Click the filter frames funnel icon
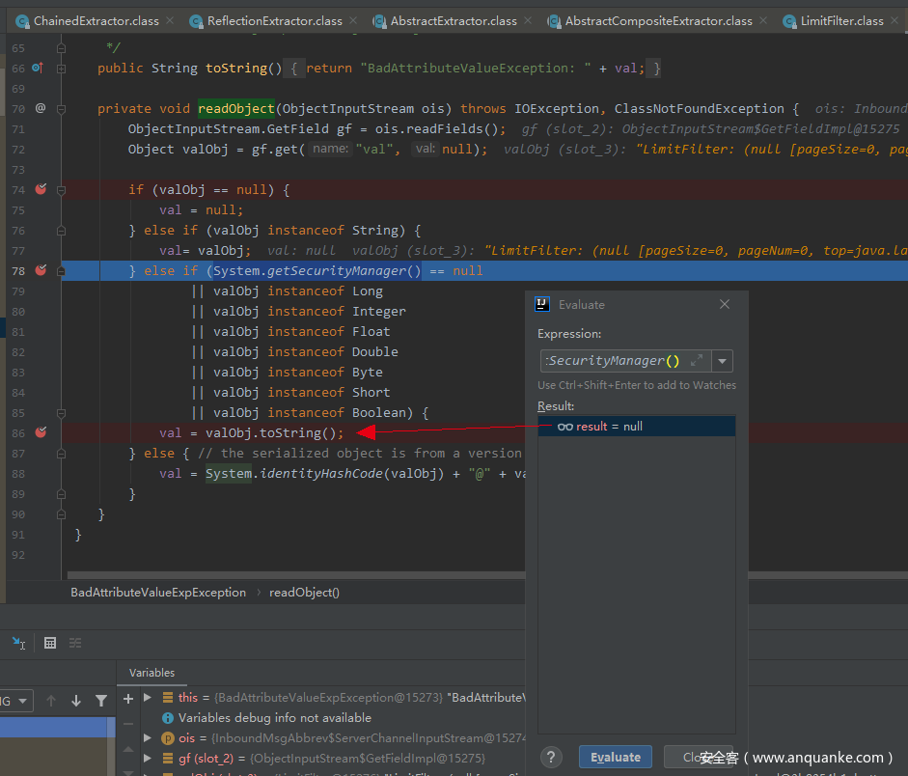The image size is (908, 776). click(101, 701)
